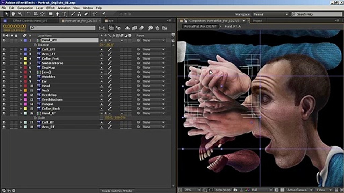Select the Eraser tool
This screenshot has width=344, height=193.
pyautogui.click(x=86, y=14)
